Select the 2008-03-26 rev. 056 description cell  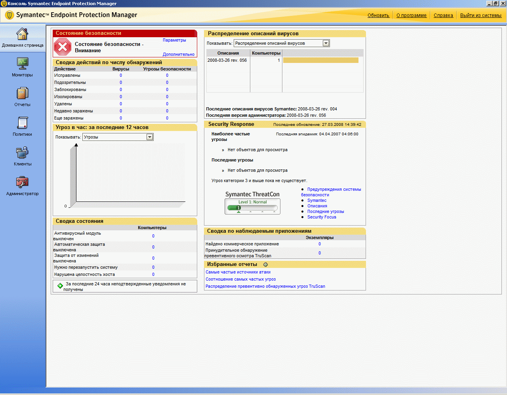point(227,60)
